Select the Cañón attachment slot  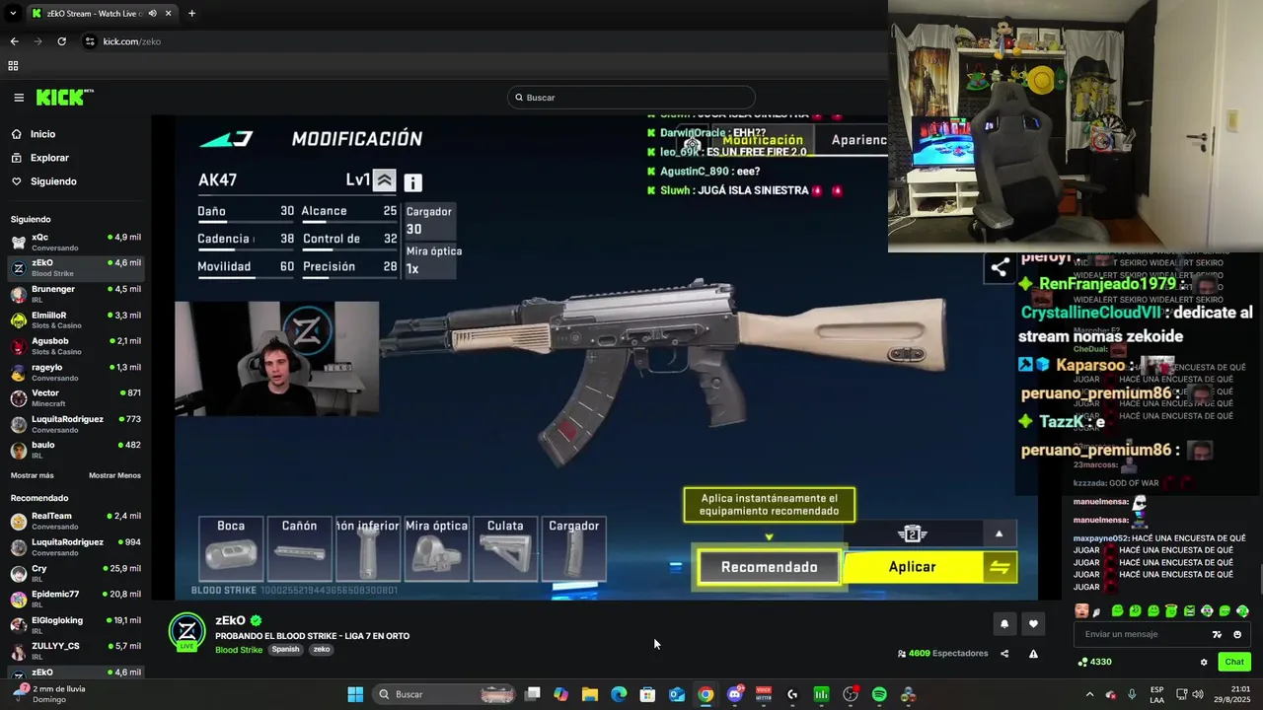click(x=299, y=549)
